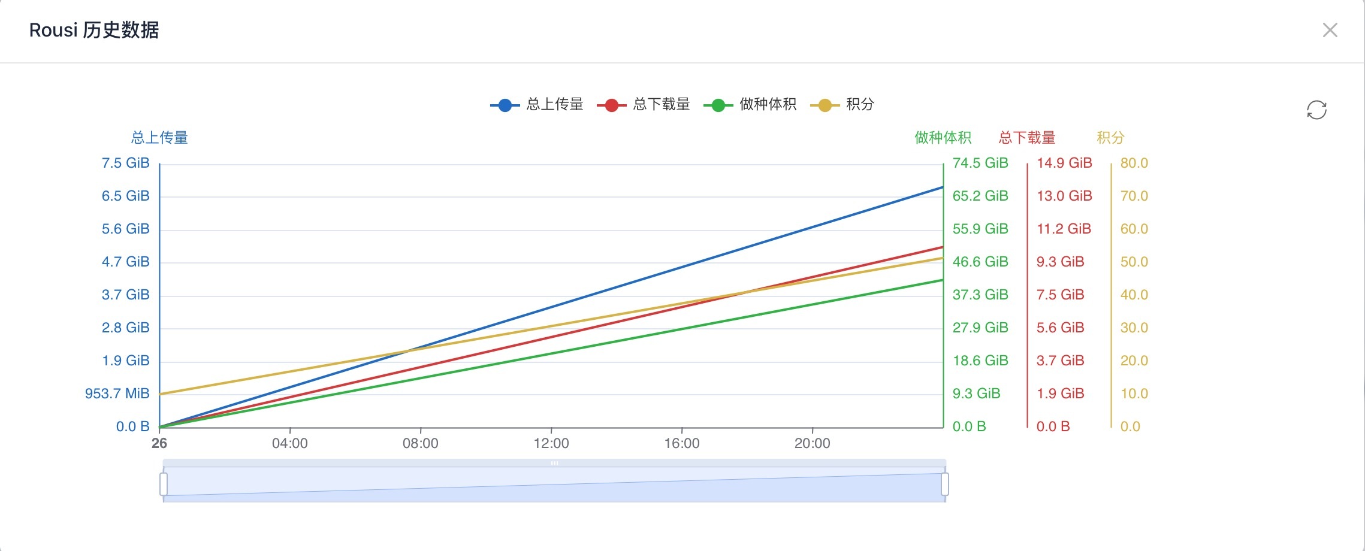1365x551 pixels.
Task: Click the red legend marker icon
Action: pyautogui.click(x=612, y=105)
